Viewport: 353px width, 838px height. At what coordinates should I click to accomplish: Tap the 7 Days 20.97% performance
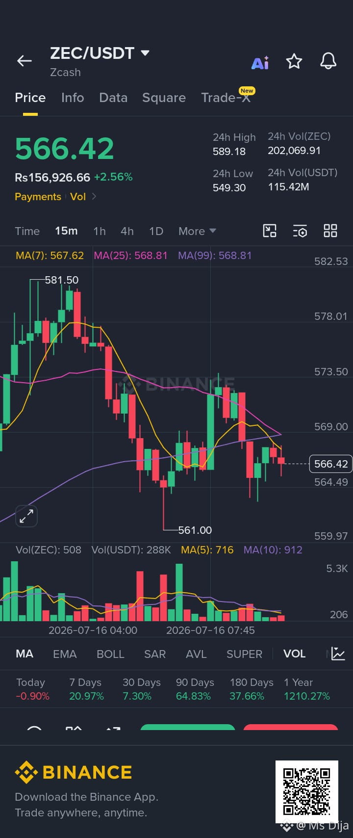coord(86,689)
